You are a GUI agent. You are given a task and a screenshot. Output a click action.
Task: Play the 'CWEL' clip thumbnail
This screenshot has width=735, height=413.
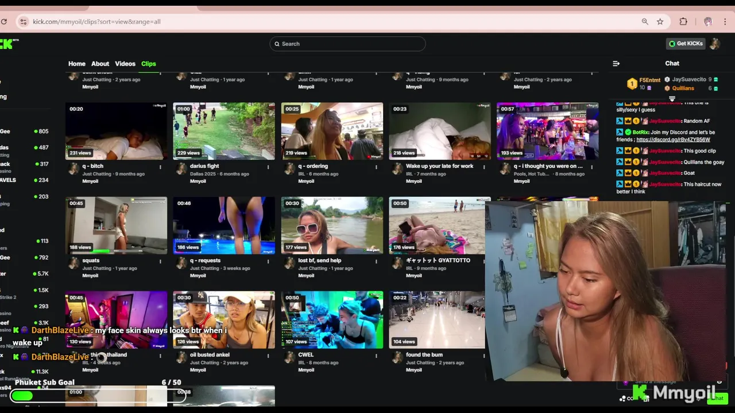[x=332, y=320]
